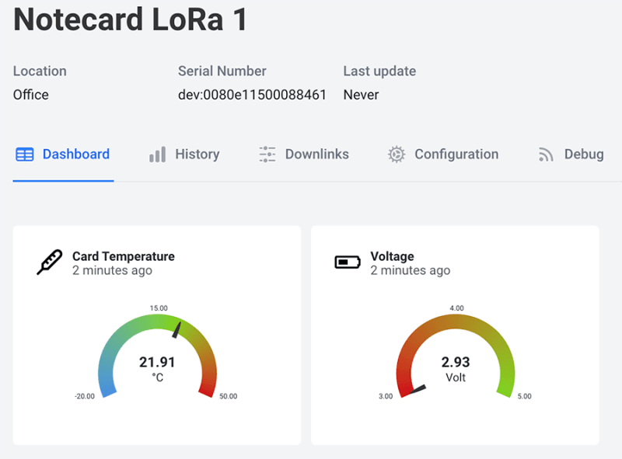Select the Dashboard grid icon
This screenshot has height=459, width=622.
click(23, 155)
